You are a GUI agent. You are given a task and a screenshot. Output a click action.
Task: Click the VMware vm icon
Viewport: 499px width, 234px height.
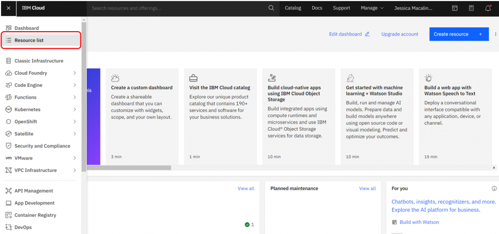pyautogui.click(x=9, y=158)
